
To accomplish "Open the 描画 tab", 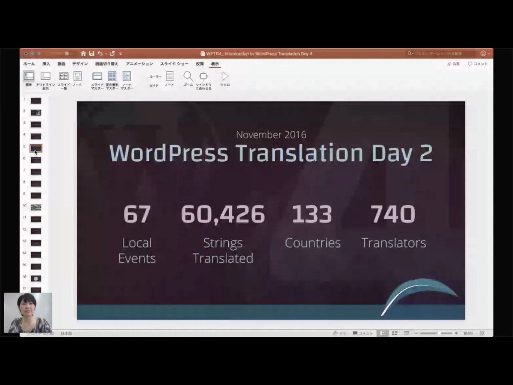I will [62, 64].
